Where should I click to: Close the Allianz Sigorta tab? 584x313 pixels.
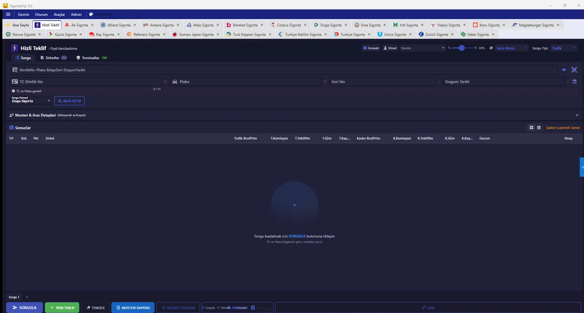tap(135, 25)
